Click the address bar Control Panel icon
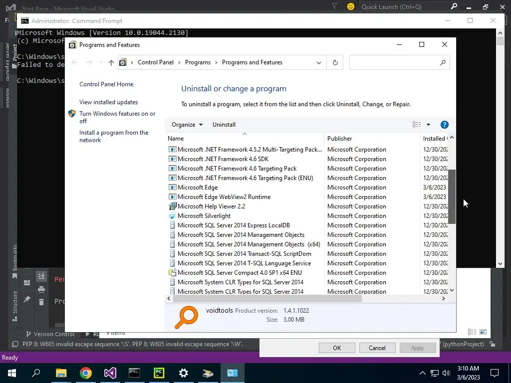Viewport: 511px width, 383px height. point(123,62)
